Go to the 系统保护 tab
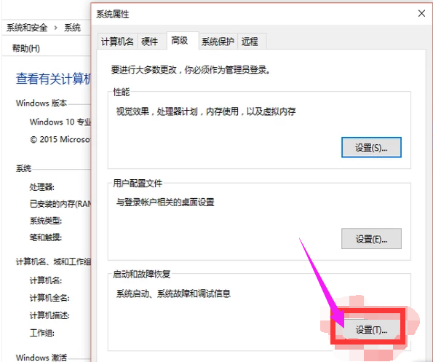 (x=218, y=42)
